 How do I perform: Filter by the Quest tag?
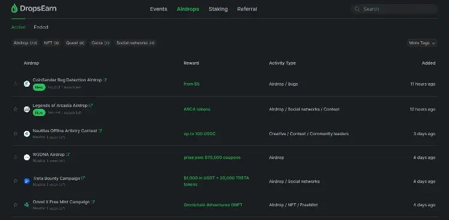[x=75, y=43]
